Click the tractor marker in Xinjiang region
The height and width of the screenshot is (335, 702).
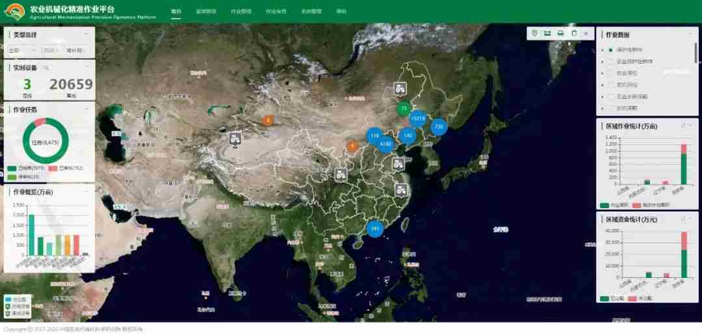[235, 137]
